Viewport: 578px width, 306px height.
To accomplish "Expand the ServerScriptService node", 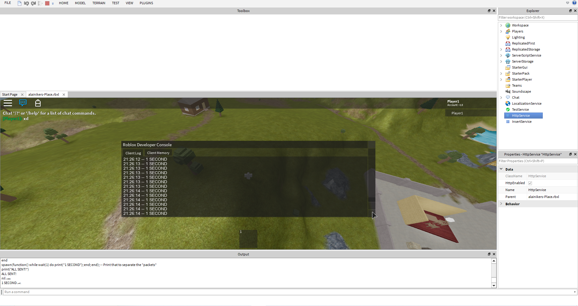I will pos(501,55).
